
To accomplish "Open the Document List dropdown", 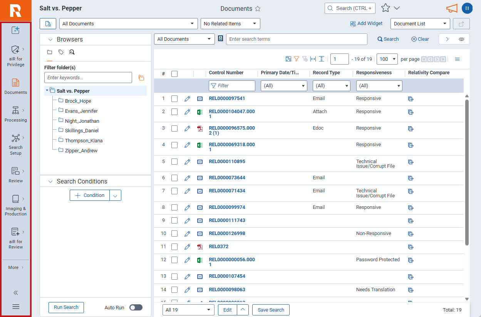I will click(420, 23).
